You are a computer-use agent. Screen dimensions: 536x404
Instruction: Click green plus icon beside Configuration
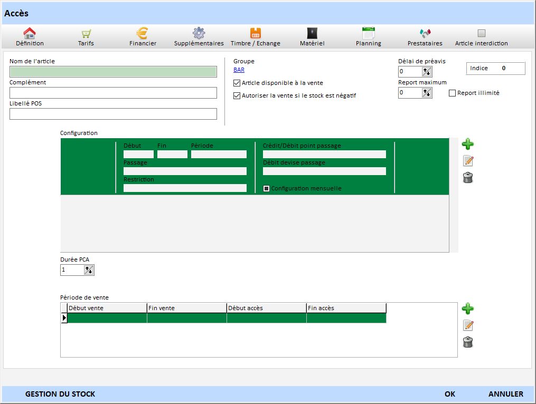point(467,144)
